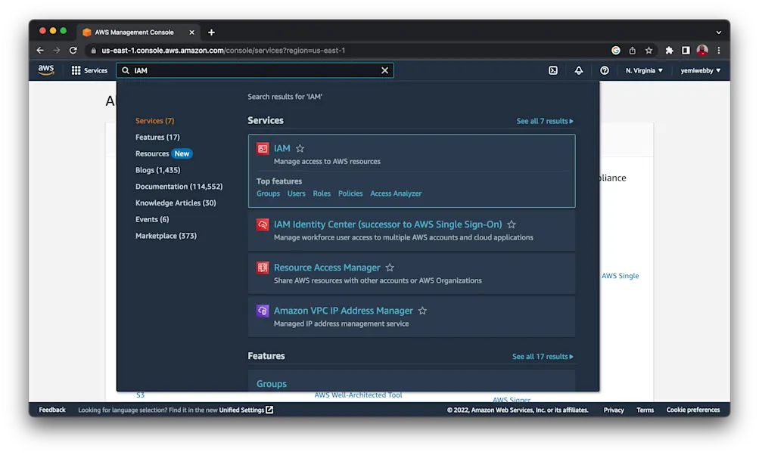This screenshot has width=759, height=455.
Task: Click the AWS home logo
Action: [46, 70]
